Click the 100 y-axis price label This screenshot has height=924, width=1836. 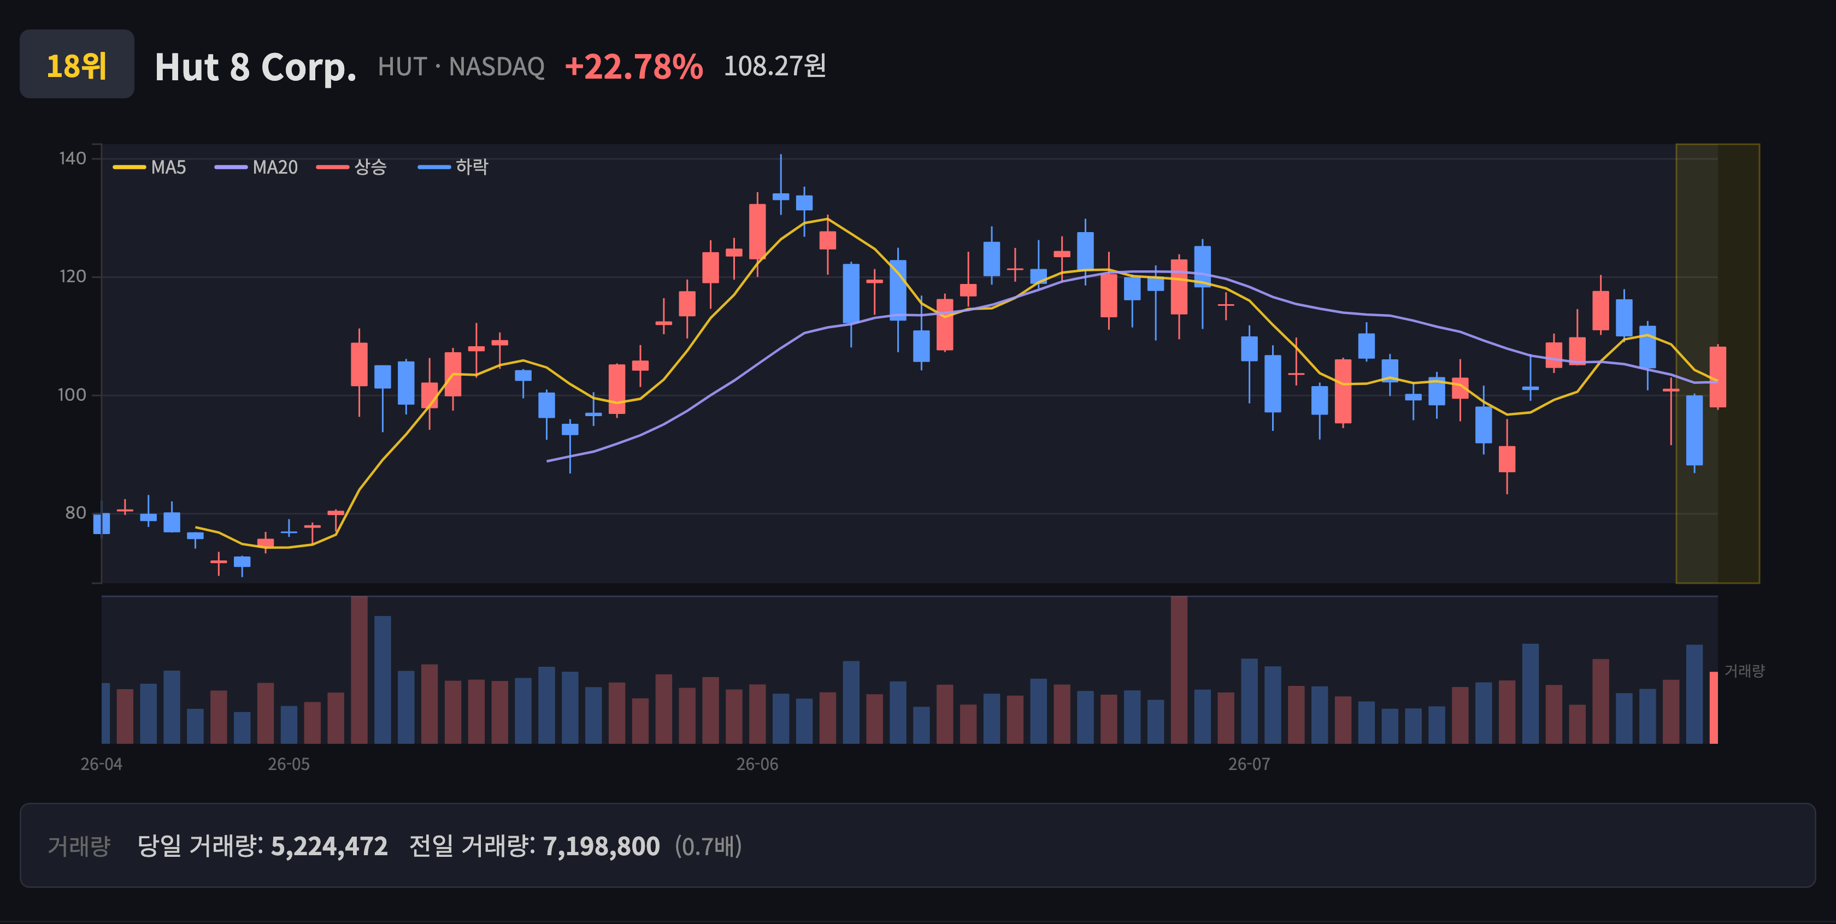(72, 395)
